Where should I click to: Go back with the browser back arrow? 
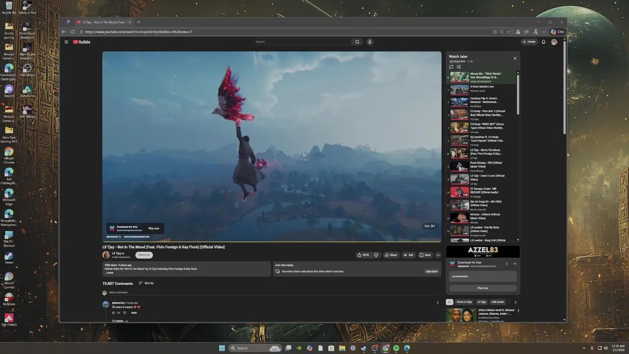[64, 32]
